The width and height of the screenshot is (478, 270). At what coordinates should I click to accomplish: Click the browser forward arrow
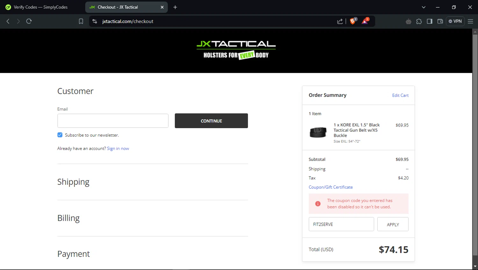click(18, 21)
